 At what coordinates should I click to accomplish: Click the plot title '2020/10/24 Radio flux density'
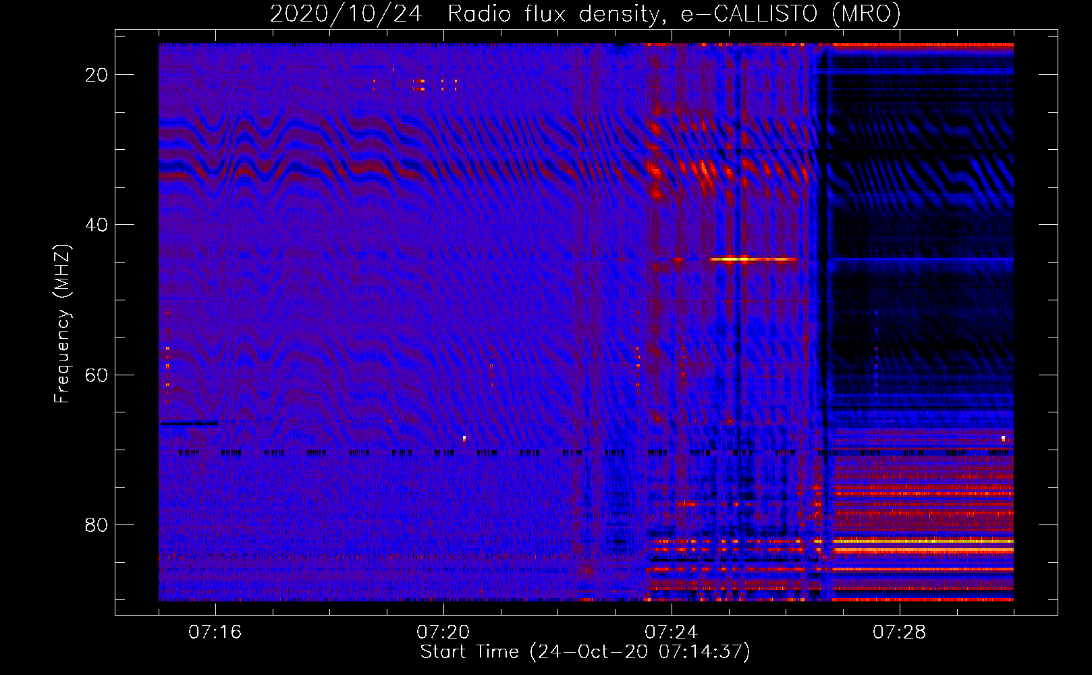click(585, 13)
